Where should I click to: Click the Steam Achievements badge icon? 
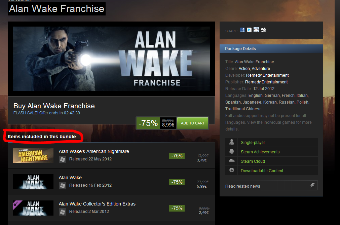[232, 152]
